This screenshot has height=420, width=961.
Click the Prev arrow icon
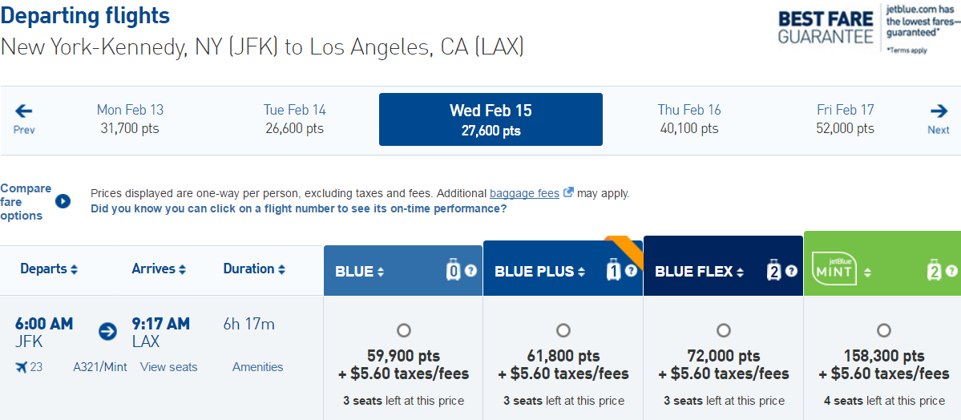24,111
